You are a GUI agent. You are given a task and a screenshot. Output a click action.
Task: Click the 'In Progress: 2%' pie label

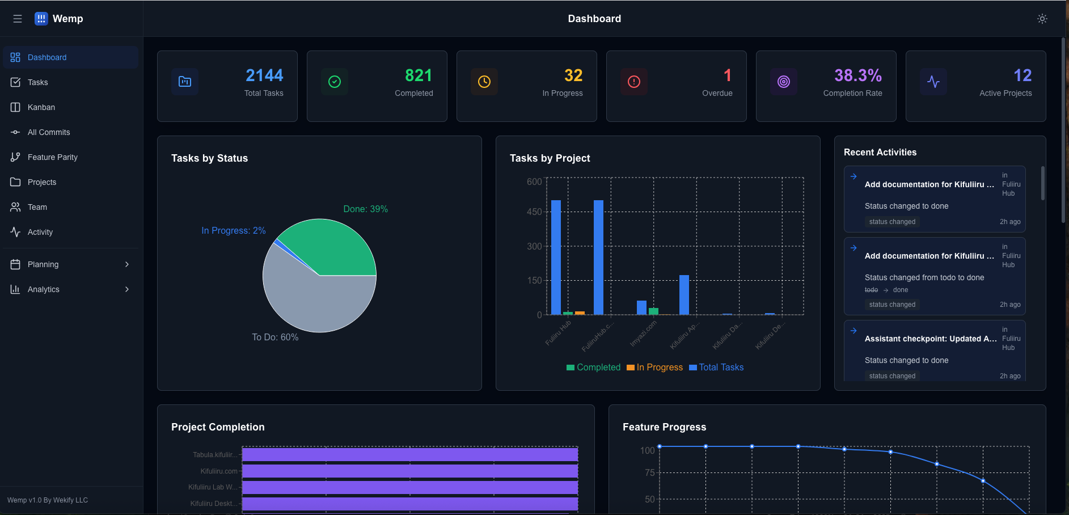pyautogui.click(x=234, y=231)
